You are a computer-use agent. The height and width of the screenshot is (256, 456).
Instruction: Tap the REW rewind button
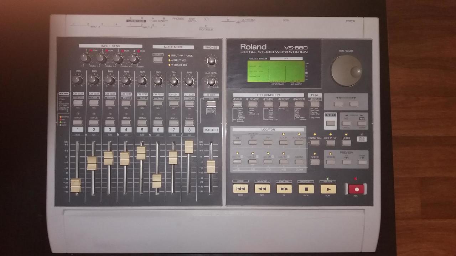point(262,189)
